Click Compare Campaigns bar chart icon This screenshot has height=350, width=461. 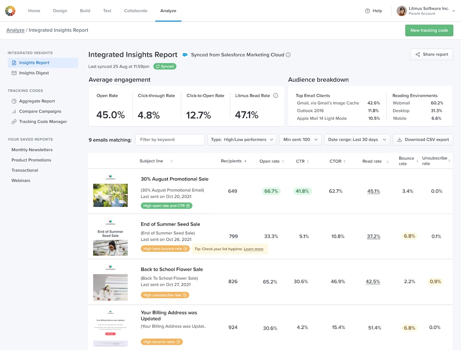click(14, 111)
